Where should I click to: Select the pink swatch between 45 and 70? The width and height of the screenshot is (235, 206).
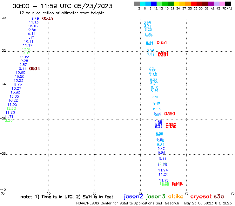[x=222, y=4]
